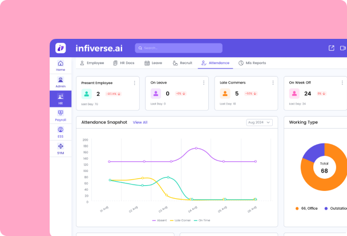Screen dimensions: 347x236
Task: Click the purple Outstation donut segment
Action: click(x=315, y=151)
